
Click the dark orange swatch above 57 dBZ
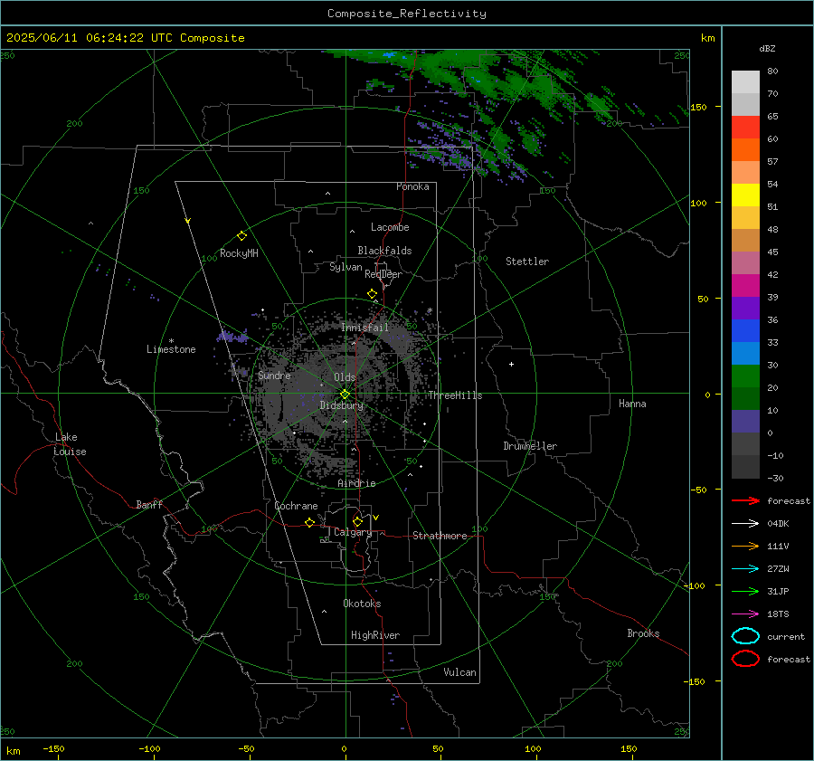click(745, 149)
